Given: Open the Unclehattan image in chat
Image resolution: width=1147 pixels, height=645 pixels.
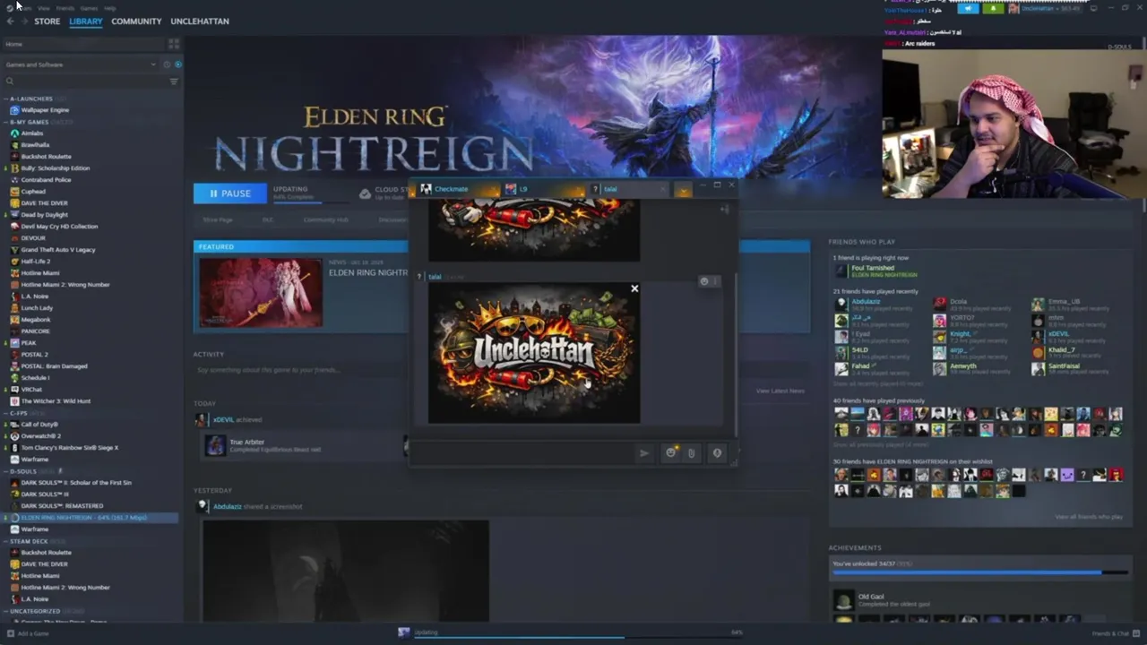Looking at the screenshot, I should (x=534, y=353).
